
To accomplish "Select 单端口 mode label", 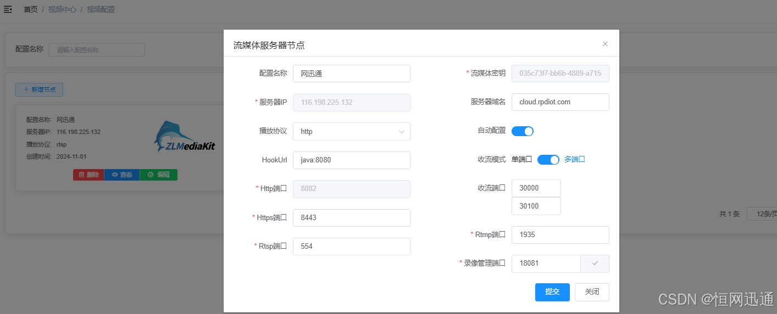I will [521, 160].
